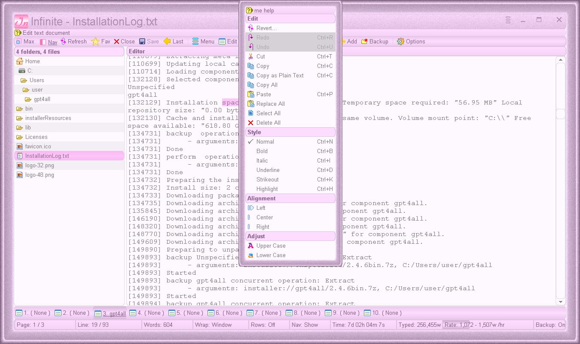Click the vertical editor scrollbar thumb

[x=560, y=114]
